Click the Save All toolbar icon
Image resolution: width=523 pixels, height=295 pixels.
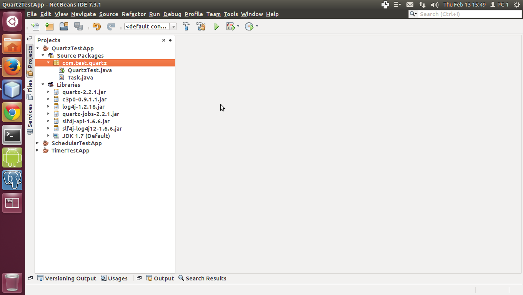point(78,27)
